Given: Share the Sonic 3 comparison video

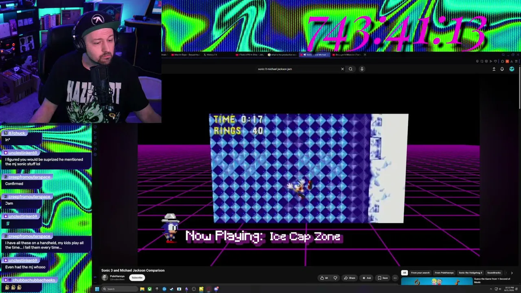Looking at the screenshot, I should tap(350, 278).
